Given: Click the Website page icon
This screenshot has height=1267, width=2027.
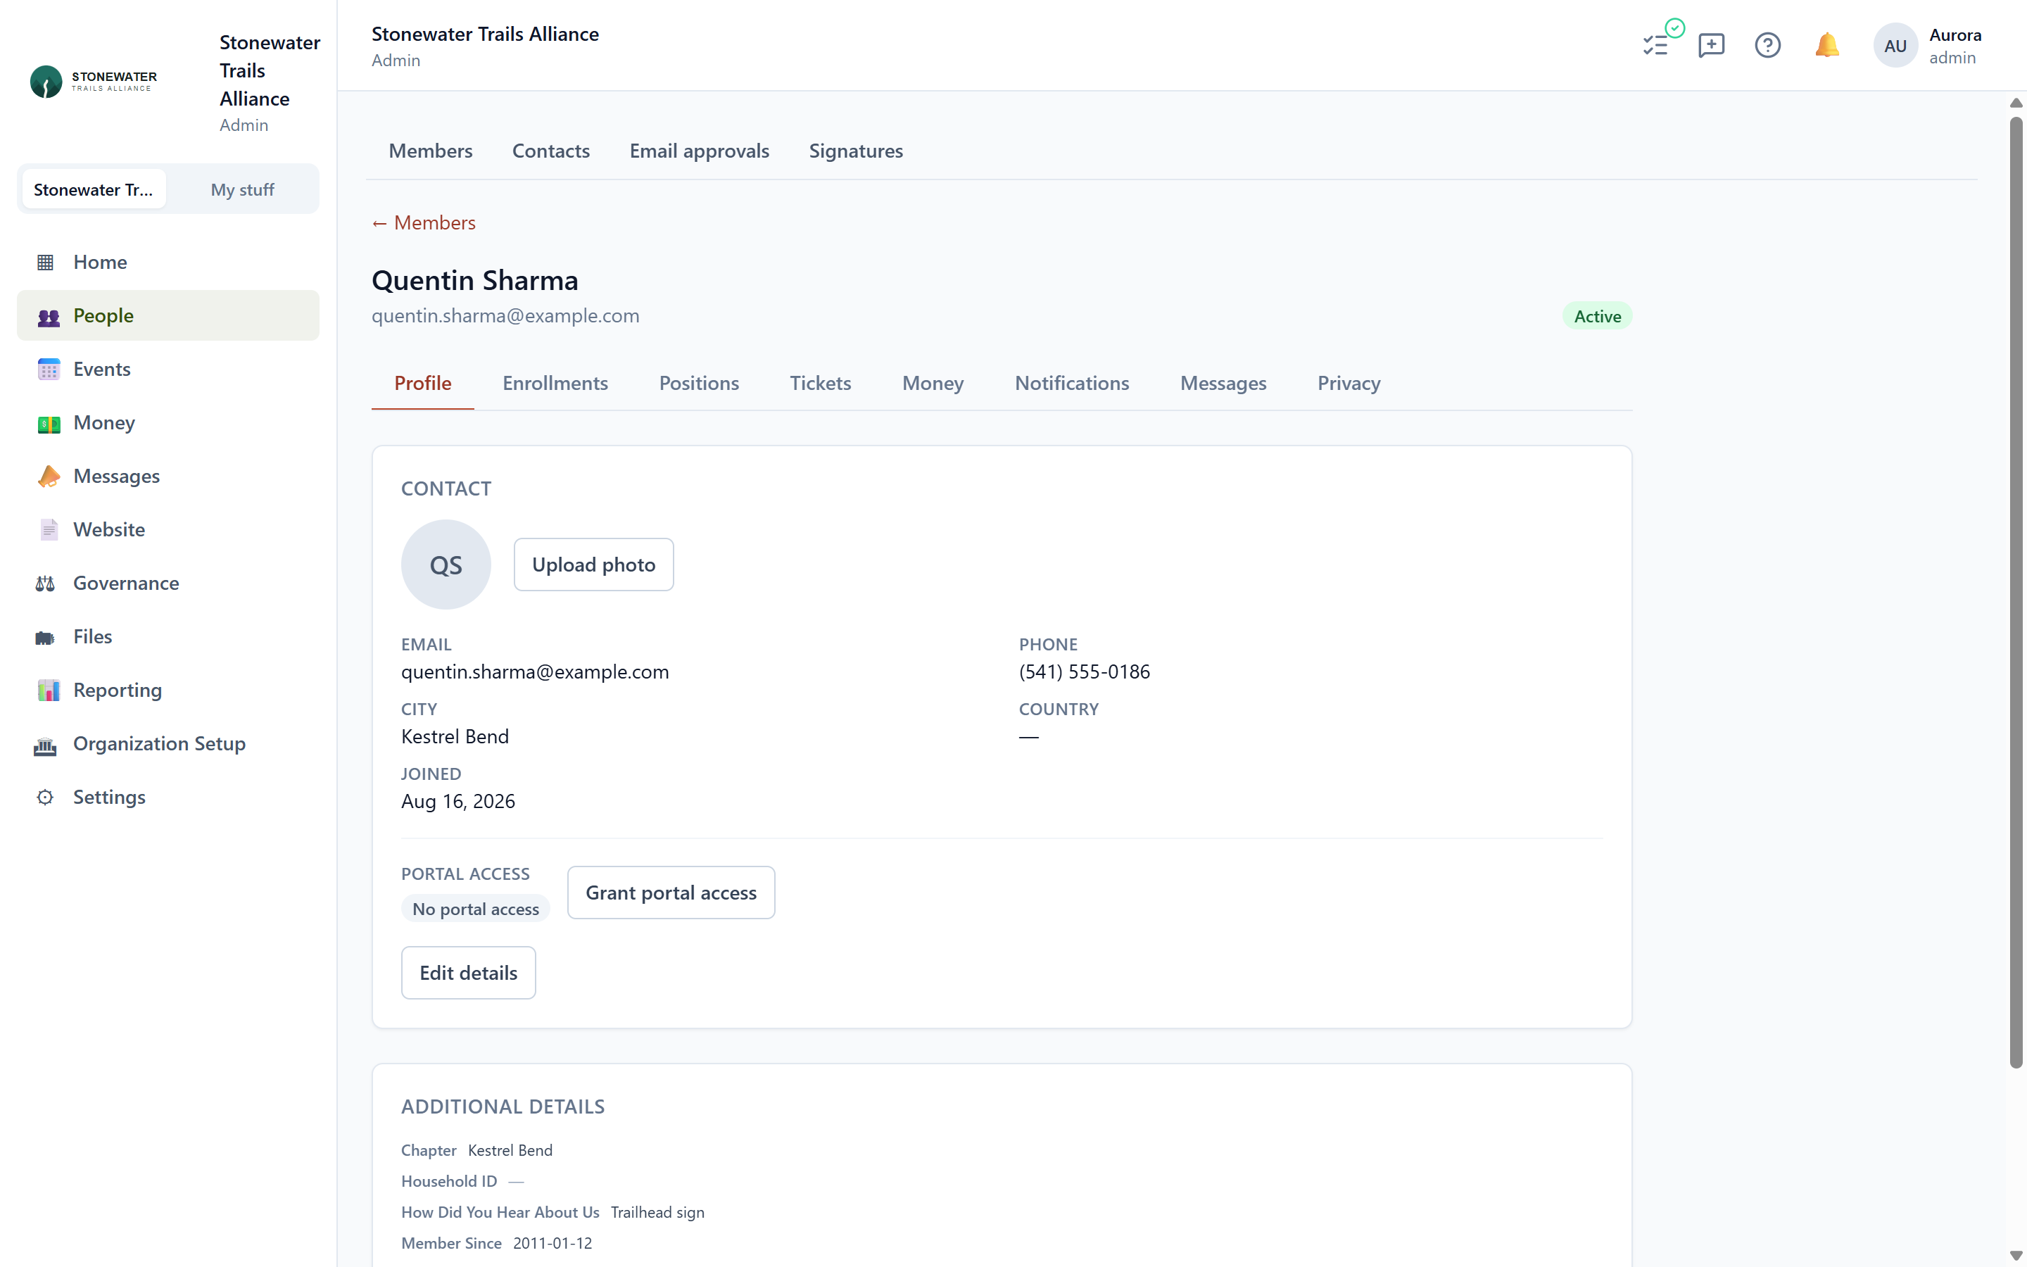Looking at the screenshot, I should pos(49,529).
